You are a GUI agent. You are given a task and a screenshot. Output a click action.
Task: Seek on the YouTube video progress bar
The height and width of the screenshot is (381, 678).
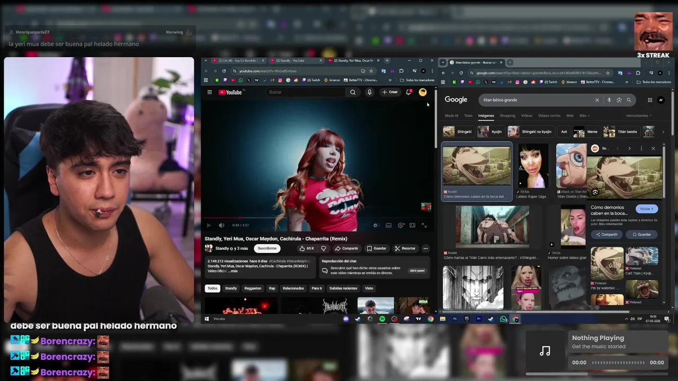tap(318, 218)
